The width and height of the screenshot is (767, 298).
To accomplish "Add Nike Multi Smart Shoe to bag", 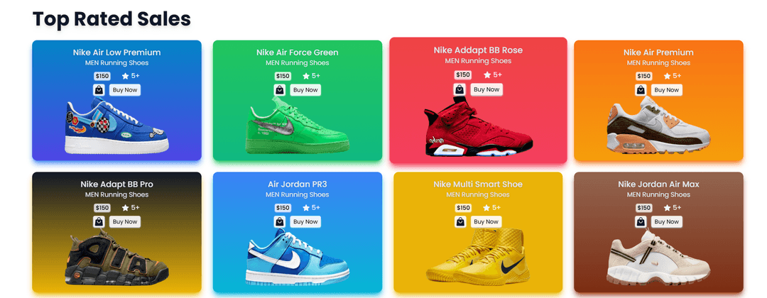I will tap(459, 222).
